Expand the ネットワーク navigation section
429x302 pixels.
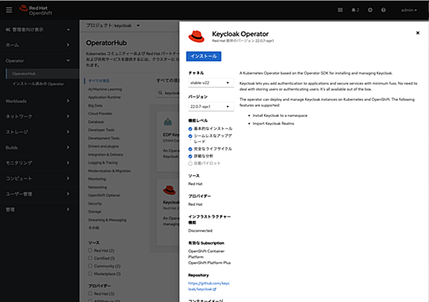(38, 116)
